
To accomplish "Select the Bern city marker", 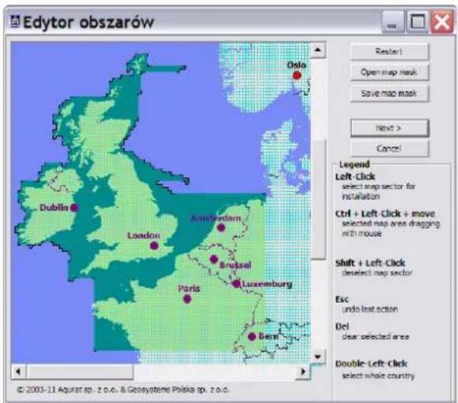I will point(252,336).
